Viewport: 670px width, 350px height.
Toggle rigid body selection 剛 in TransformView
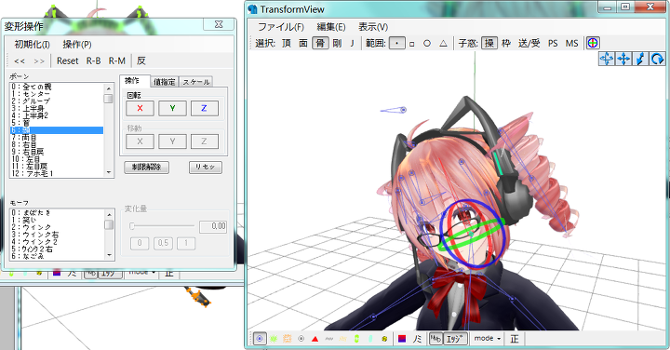[x=337, y=43]
